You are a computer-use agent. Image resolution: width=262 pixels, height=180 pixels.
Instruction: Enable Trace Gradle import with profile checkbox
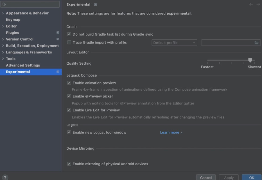click(x=69, y=42)
